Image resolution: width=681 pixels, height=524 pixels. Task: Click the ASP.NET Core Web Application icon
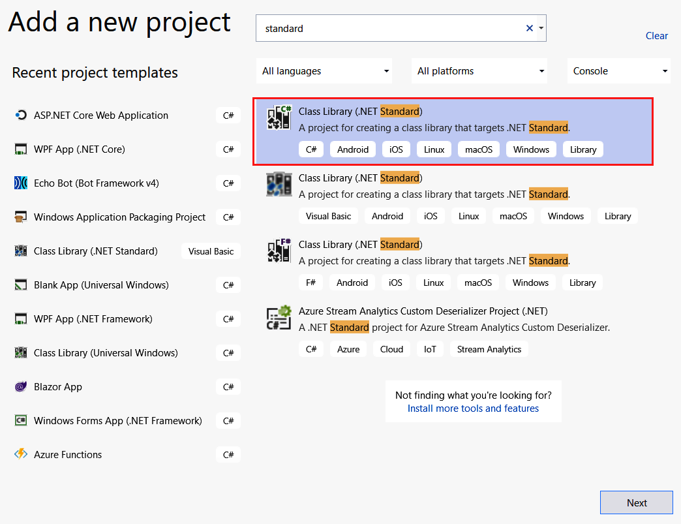pos(20,115)
